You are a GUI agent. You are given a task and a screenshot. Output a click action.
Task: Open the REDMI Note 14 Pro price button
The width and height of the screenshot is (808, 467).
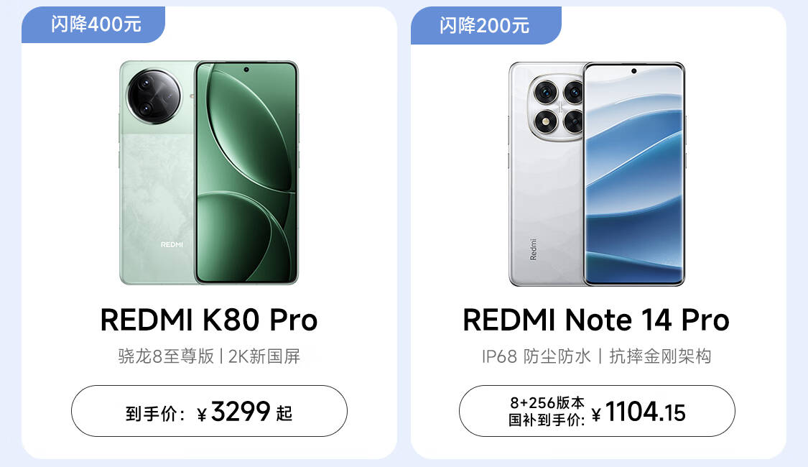point(597,411)
